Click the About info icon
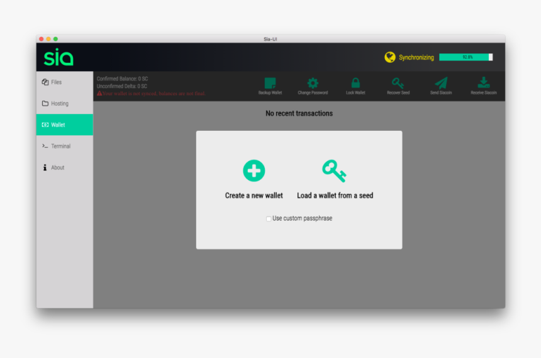Viewport: 541px width, 358px height. (45, 167)
